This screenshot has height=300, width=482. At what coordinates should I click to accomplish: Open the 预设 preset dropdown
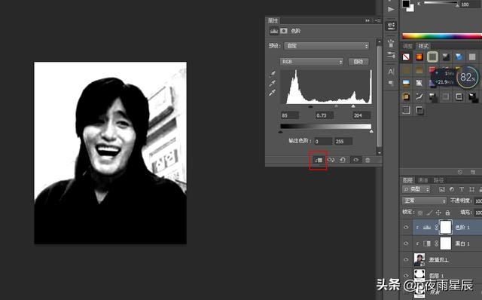click(x=326, y=46)
